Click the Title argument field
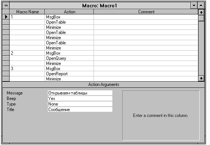Image resolution: width=210 pixels, height=145 pixels. coord(80,110)
